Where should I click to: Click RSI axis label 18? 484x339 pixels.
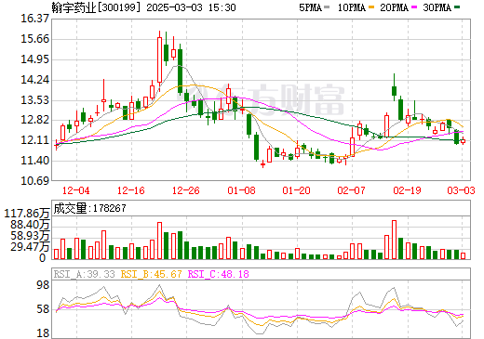[43, 333]
